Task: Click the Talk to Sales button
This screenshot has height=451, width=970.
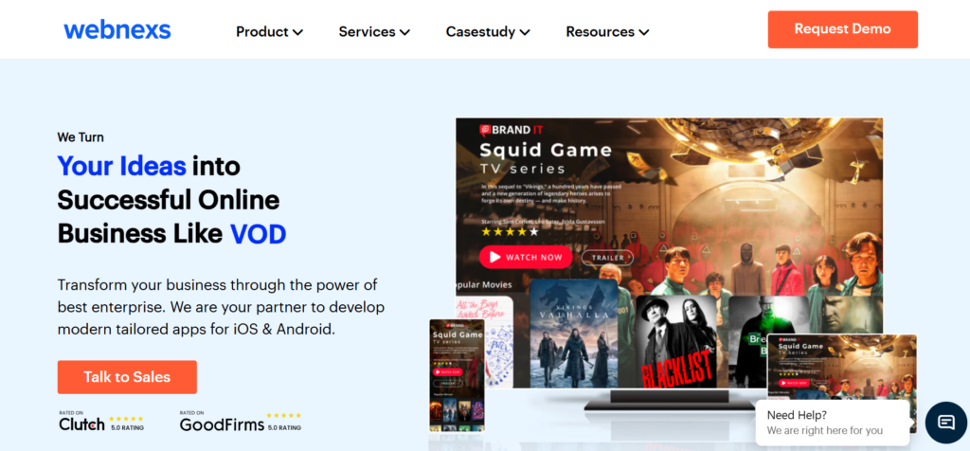Action: 127,377
